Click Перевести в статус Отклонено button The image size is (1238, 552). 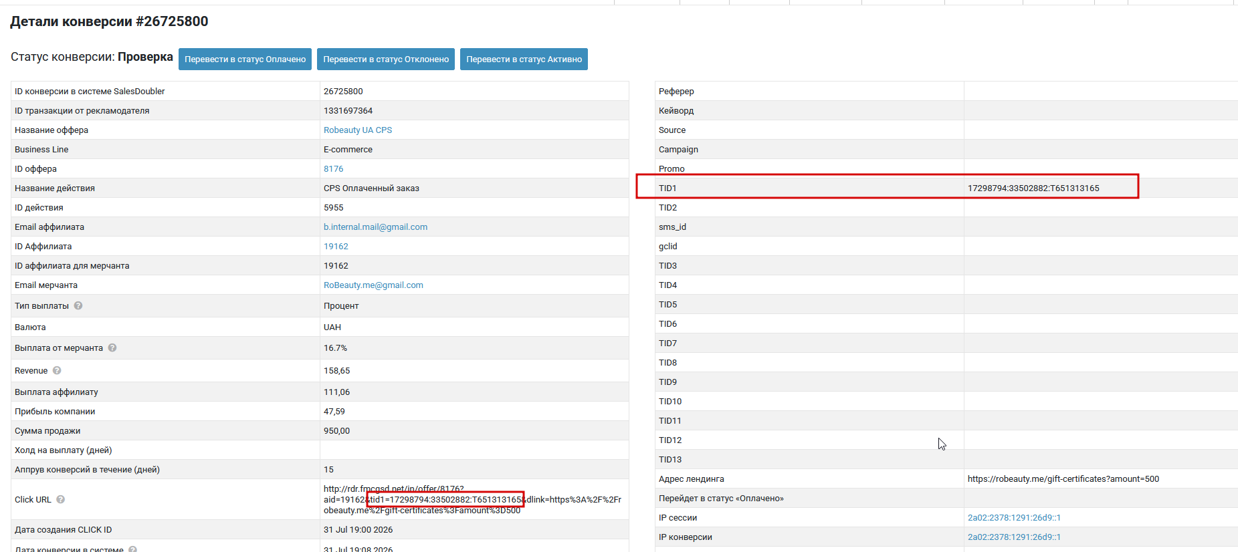coord(386,59)
